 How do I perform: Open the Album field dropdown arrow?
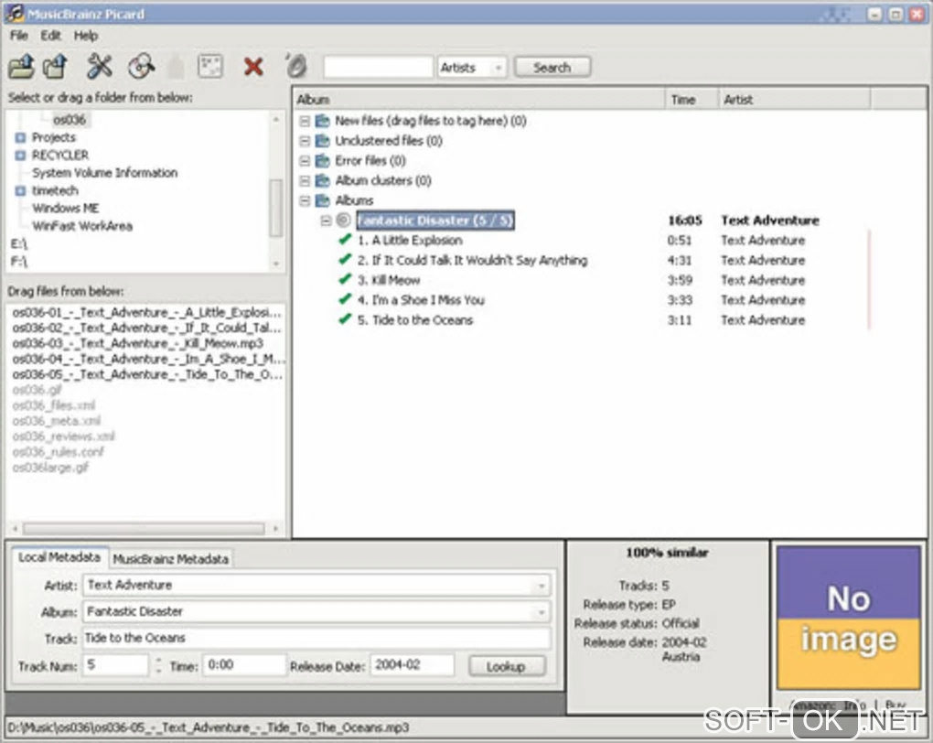[x=542, y=612]
